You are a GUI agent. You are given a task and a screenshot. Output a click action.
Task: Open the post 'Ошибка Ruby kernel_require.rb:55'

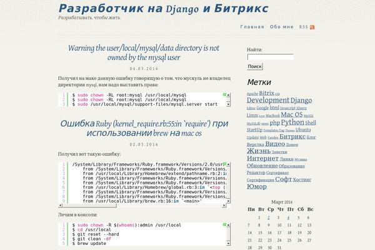[x=144, y=129]
